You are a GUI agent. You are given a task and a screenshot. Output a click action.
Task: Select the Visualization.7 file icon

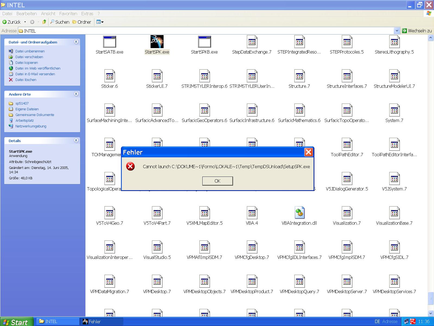coord(347,213)
